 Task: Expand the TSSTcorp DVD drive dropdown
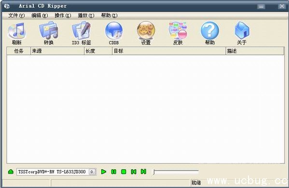point(92,172)
